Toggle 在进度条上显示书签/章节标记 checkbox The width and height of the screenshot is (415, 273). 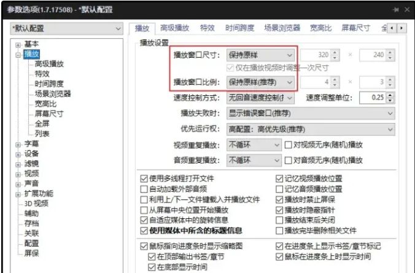(x=279, y=246)
